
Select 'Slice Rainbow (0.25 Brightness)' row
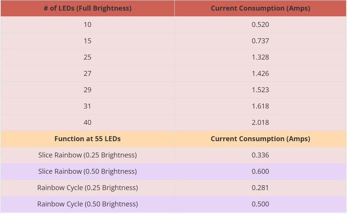click(173, 155)
